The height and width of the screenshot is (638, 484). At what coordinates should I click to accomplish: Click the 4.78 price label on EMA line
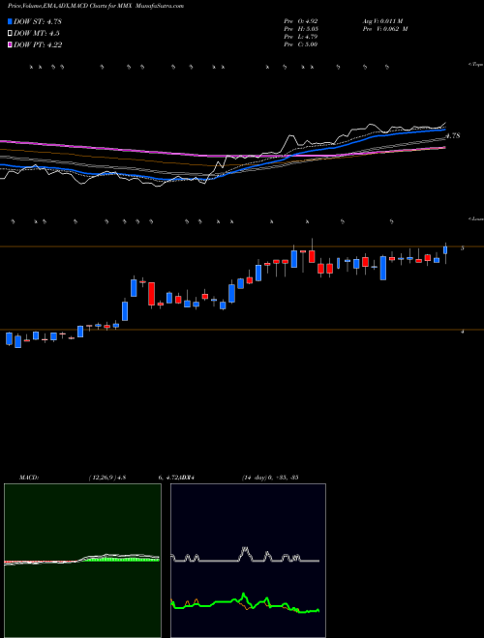point(452,136)
